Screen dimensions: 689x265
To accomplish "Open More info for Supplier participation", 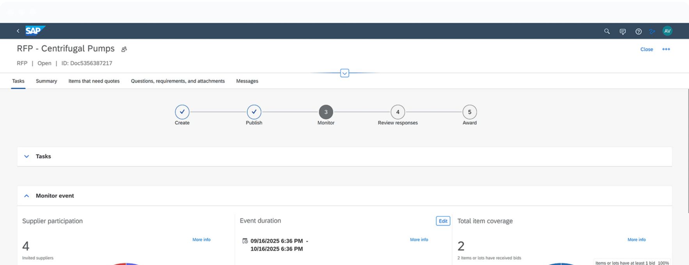I will coord(201,240).
